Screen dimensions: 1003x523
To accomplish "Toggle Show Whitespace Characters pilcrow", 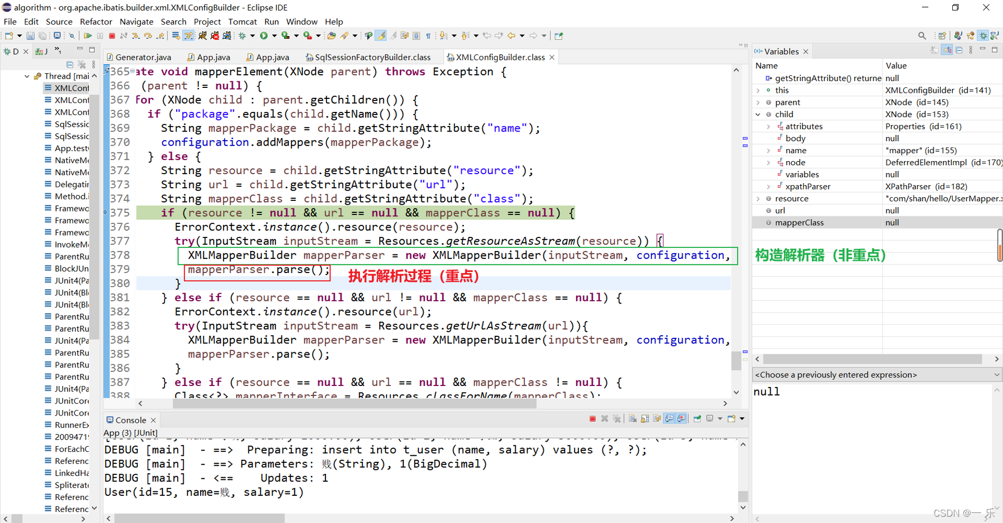I will point(428,36).
